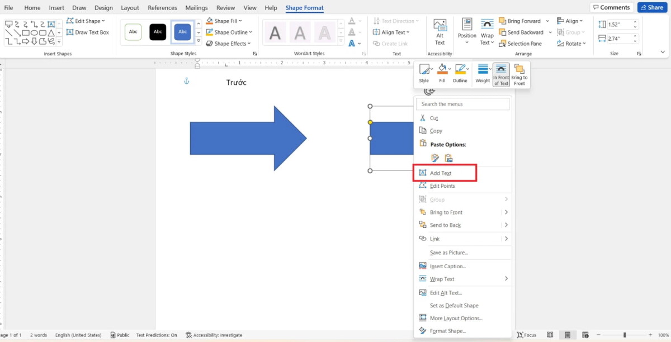Screen dimensions: 671x342
Task: Open the Shape Outline option
Action: [x=229, y=32]
